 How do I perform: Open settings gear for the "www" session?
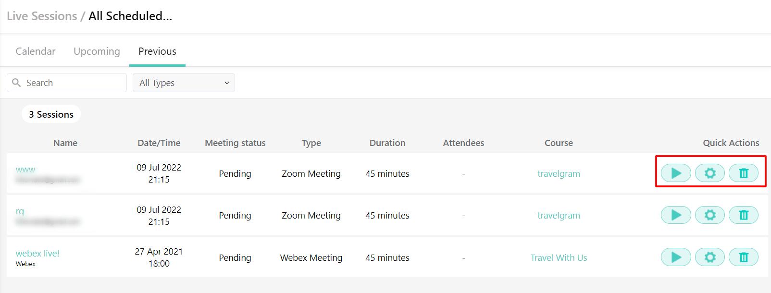pos(709,173)
